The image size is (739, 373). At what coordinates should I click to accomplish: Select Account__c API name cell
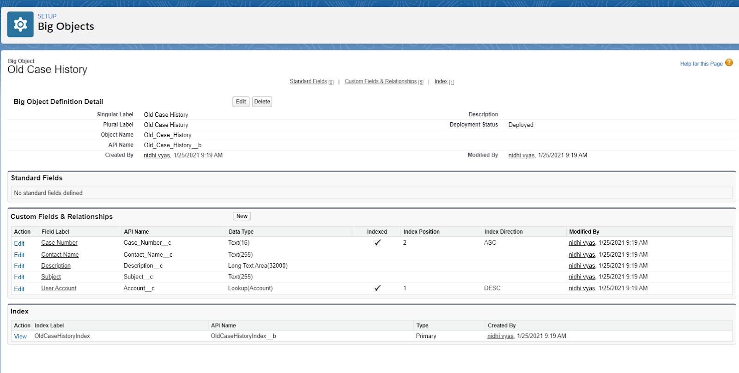point(139,288)
